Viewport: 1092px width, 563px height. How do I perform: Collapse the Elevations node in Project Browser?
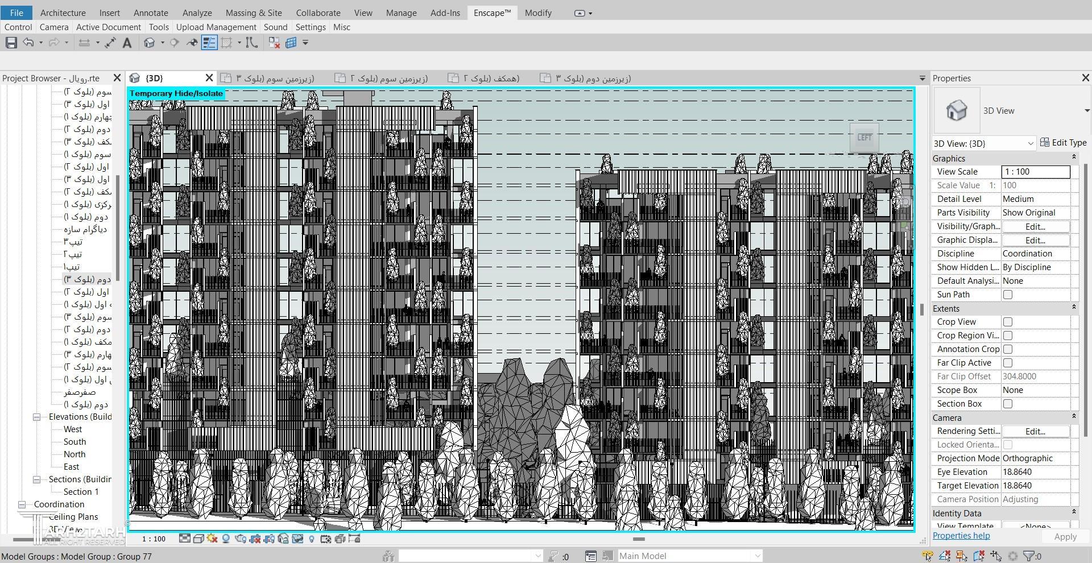pos(36,417)
